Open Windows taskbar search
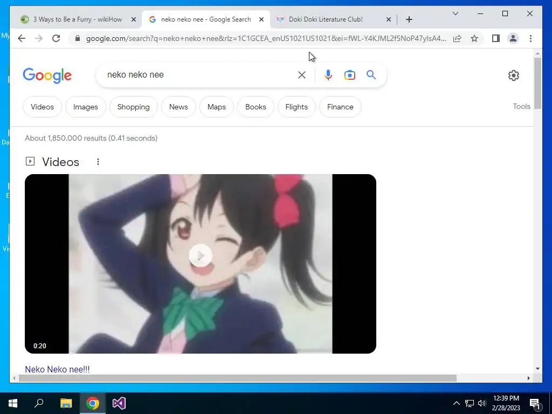Image resolution: width=552 pixels, height=414 pixels. click(39, 403)
